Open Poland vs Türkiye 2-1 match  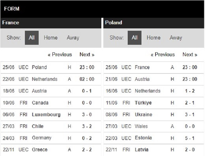point(154,103)
